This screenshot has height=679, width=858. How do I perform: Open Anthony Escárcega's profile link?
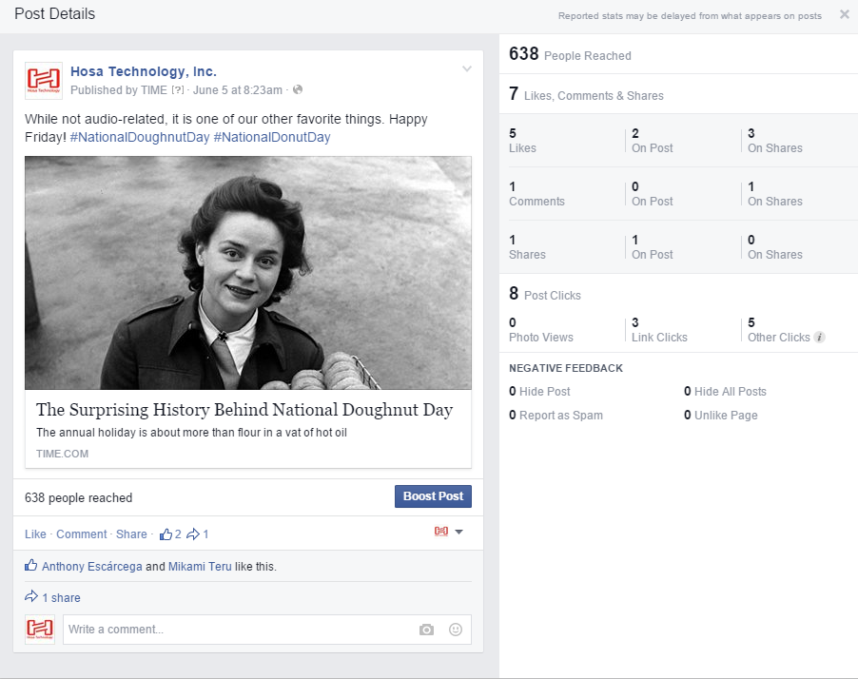coord(92,566)
